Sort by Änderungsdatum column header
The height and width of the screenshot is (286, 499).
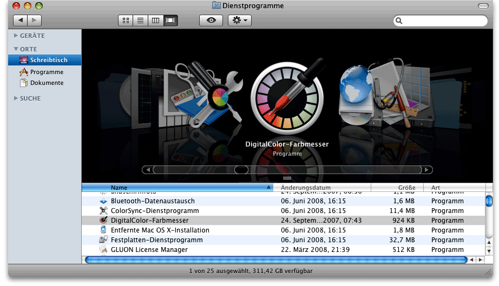coord(321,188)
